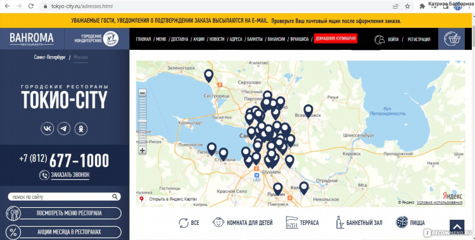The image size is (475, 240).
Task: Open the Меню navigation item
Action: point(161,39)
